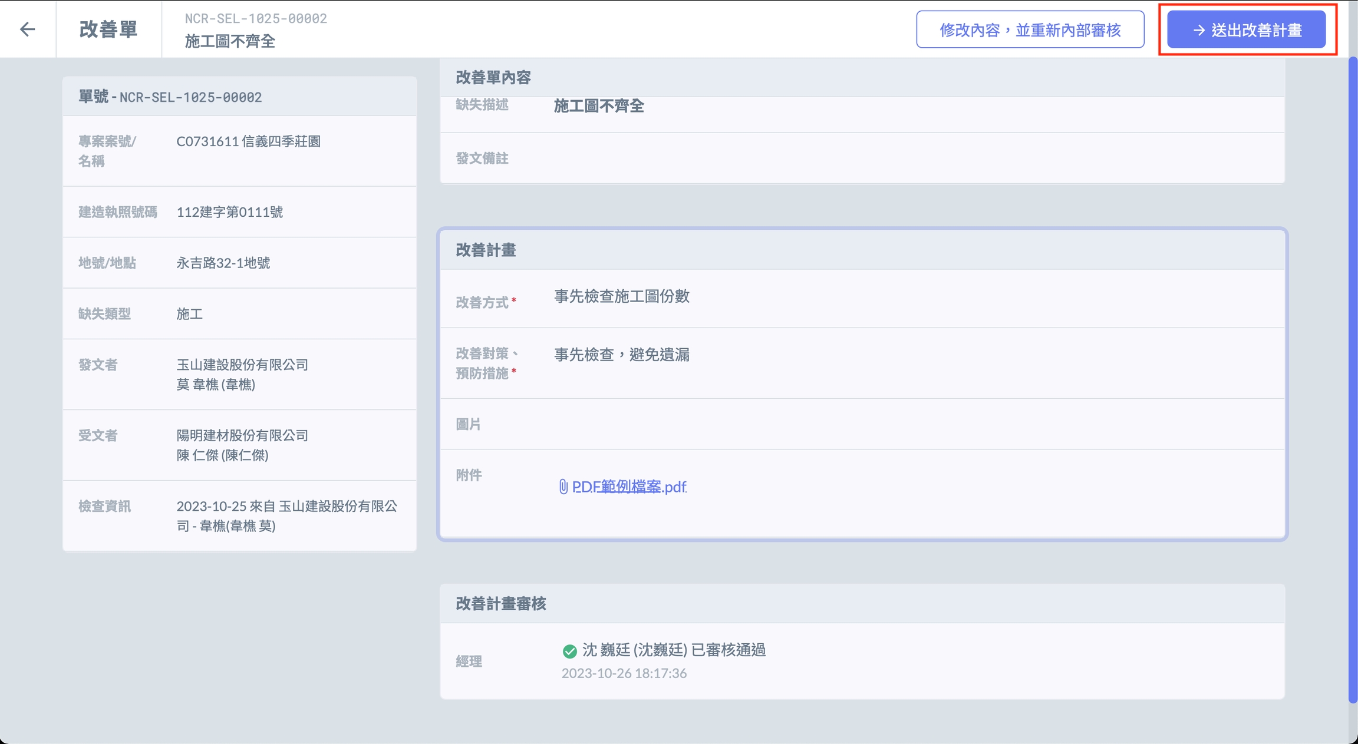Click the paperclip attachment icon
The width and height of the screenshot is (1358, 744).
(563, 487)
